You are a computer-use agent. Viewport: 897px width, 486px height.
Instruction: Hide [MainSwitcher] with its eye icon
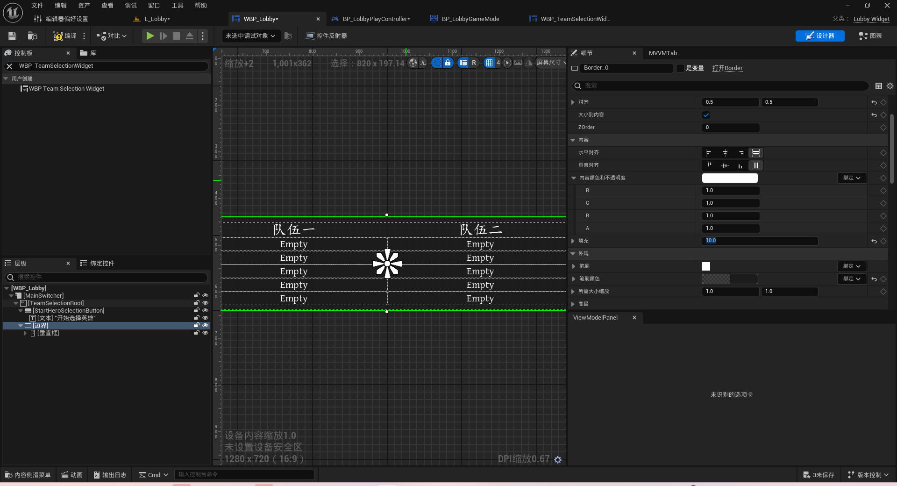coord(205,295)
